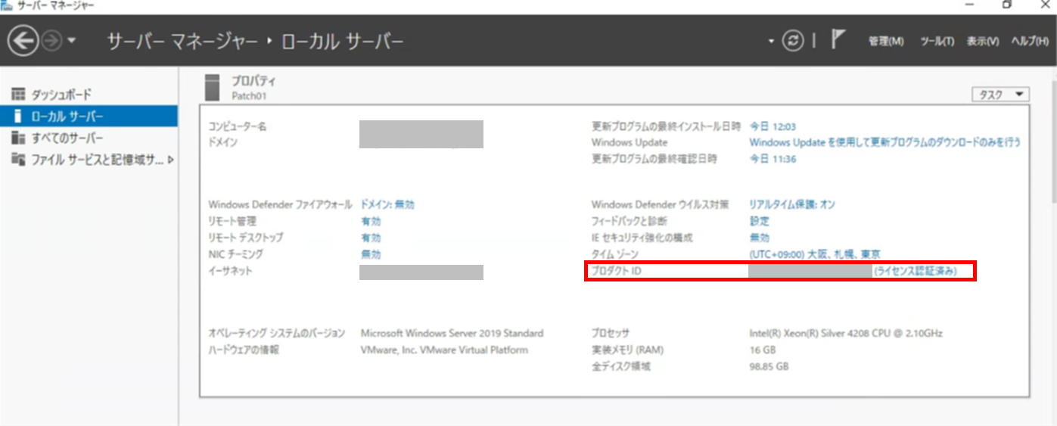Screen dimensions: 1057x426
Task: Click the last checked date 今日 11:36
Action: (x=773, y=159)
